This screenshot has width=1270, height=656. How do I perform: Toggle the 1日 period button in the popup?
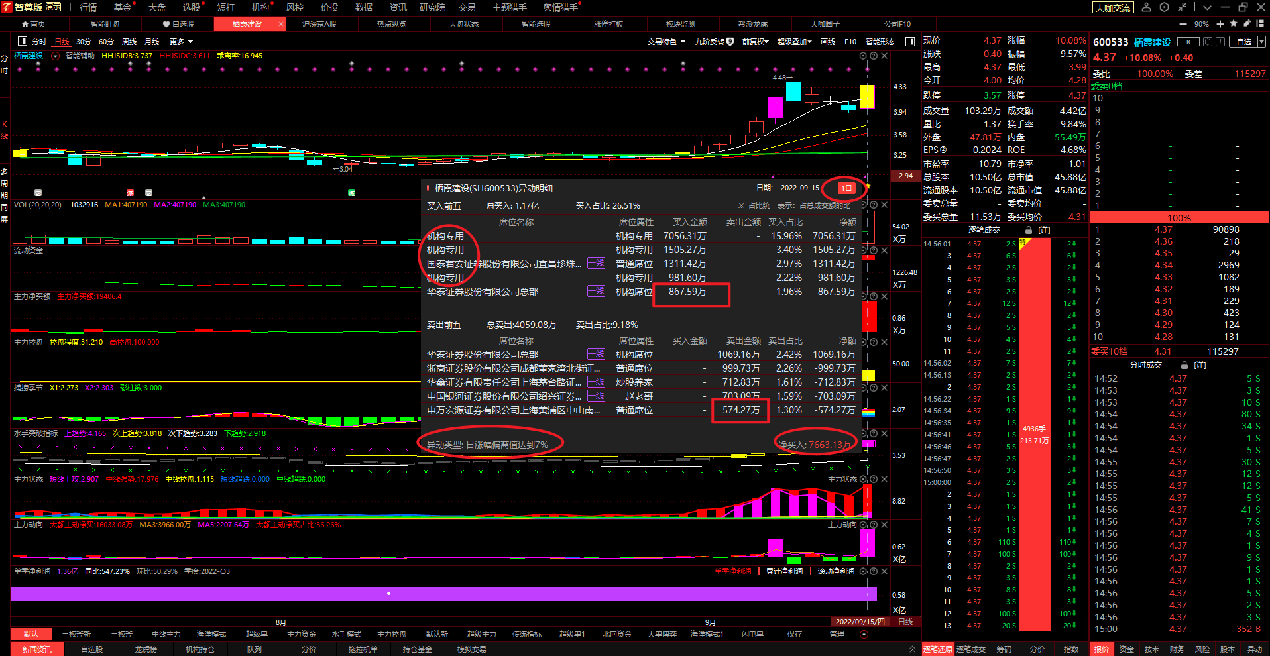pyautogui.click(x=846, y=188)
